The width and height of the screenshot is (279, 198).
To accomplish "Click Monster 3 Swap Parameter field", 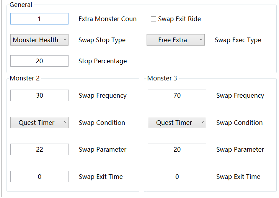I will 177,149.
